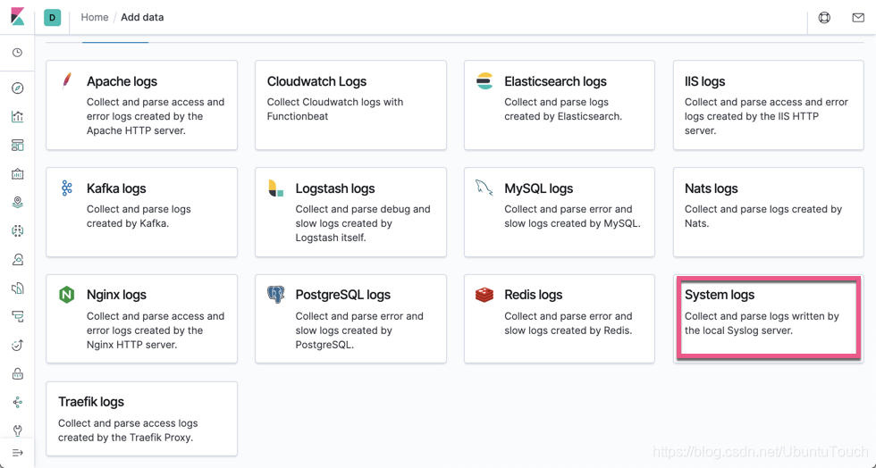Click the help lifebuoy icon in header

[824, 17]
